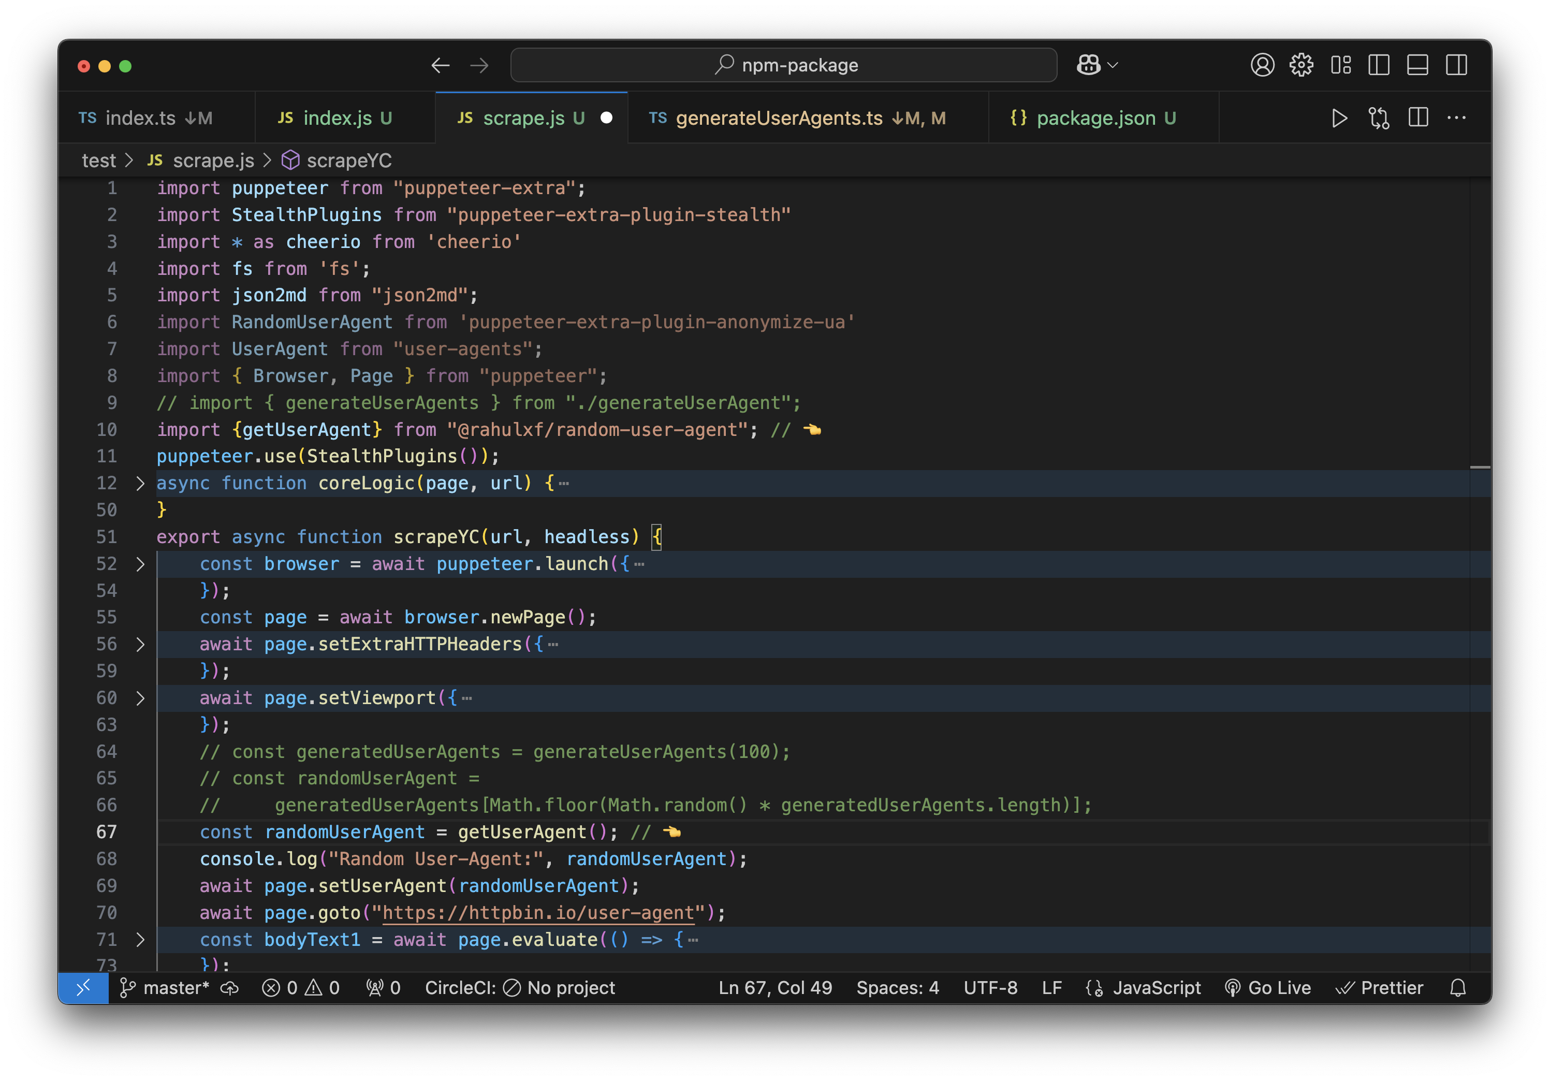
Task: Open the Copilot chat icon
Action: [1088, 65]
